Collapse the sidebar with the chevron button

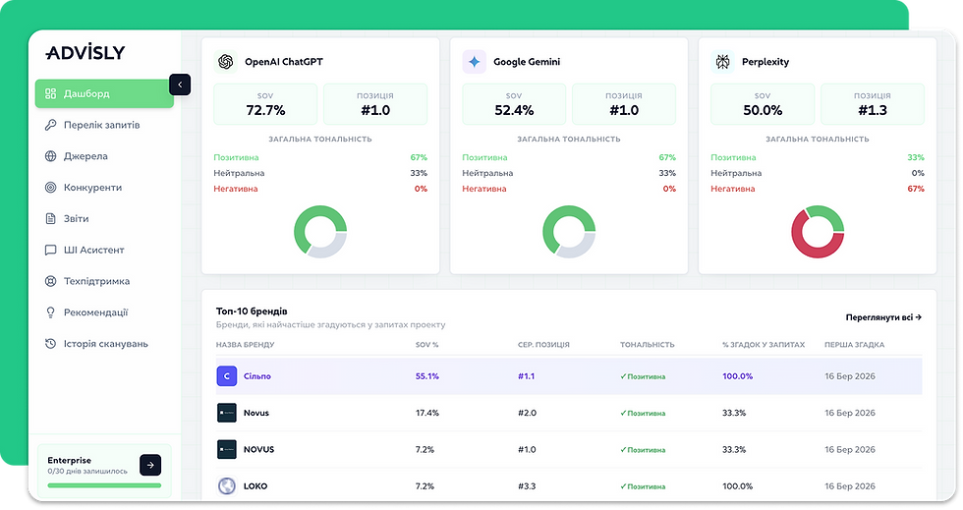point(180,85)
